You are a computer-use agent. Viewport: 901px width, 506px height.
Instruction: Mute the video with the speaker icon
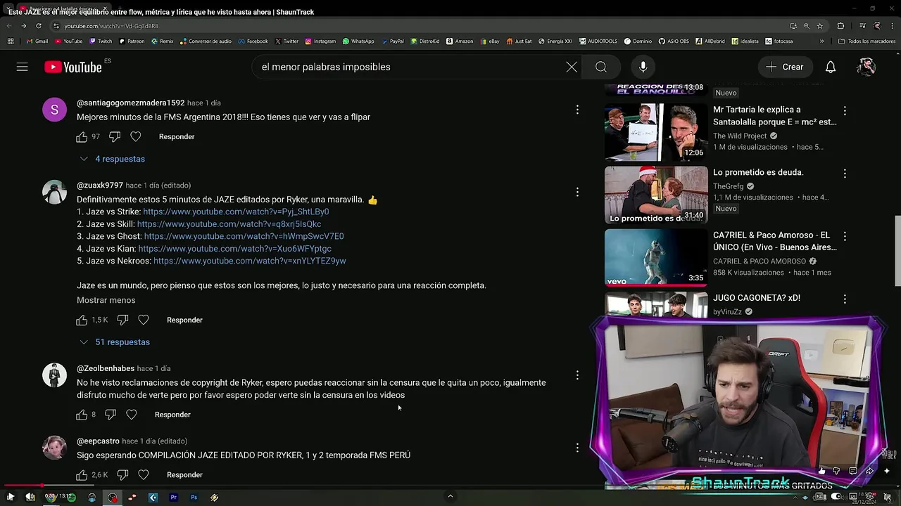(30, 497)
